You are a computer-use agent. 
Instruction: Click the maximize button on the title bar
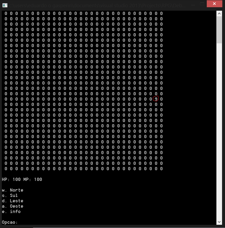pos(202,4)
